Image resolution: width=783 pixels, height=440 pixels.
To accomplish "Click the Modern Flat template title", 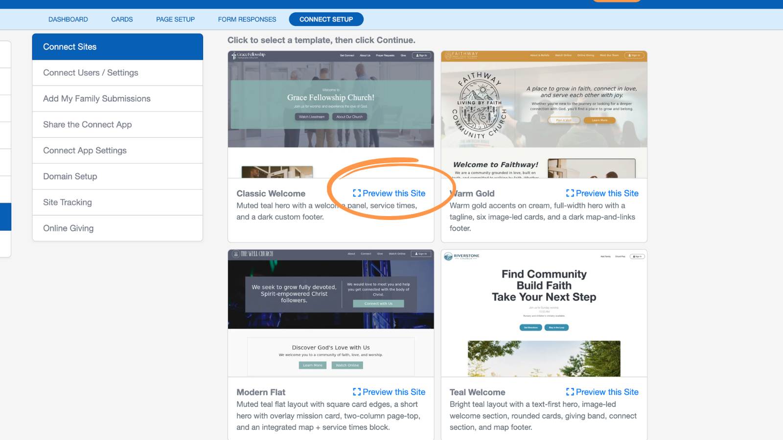I will (x=261, y=392).
